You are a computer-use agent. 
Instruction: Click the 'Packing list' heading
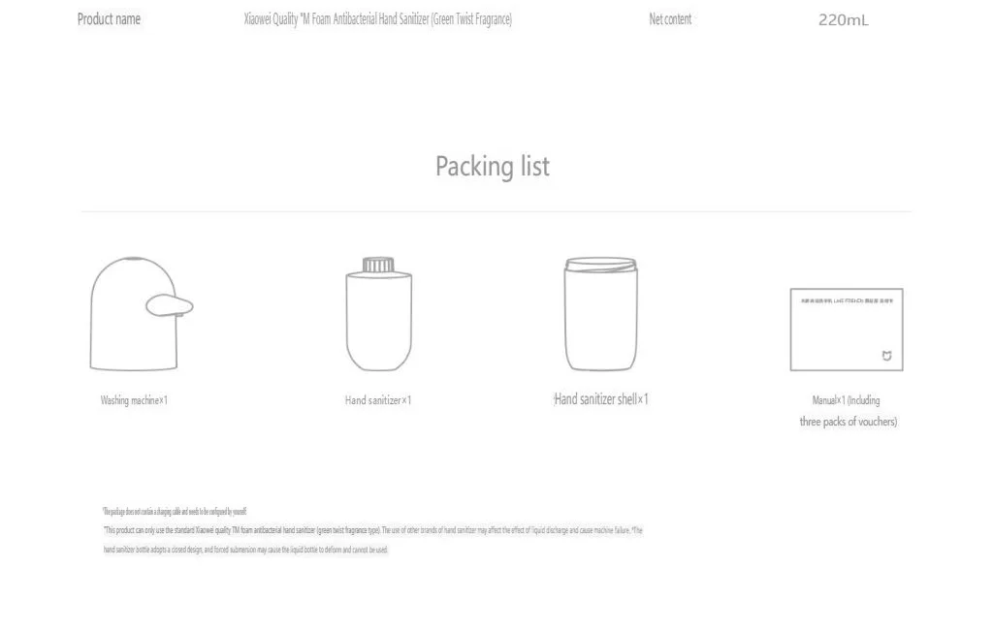(493, 167)
